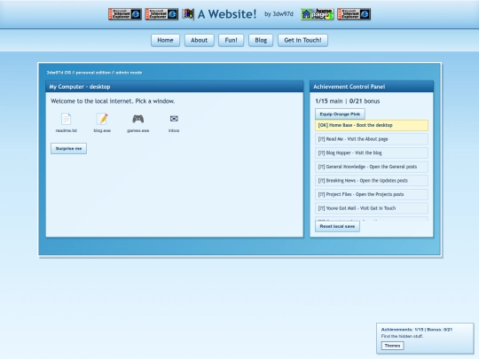Click the Internet Explorer badge beside Windows flag

point(161,14)
